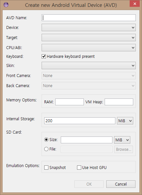Close the Create new AVD dialog
The width and height of the screenshot is (142, 195).
(135, 4)
